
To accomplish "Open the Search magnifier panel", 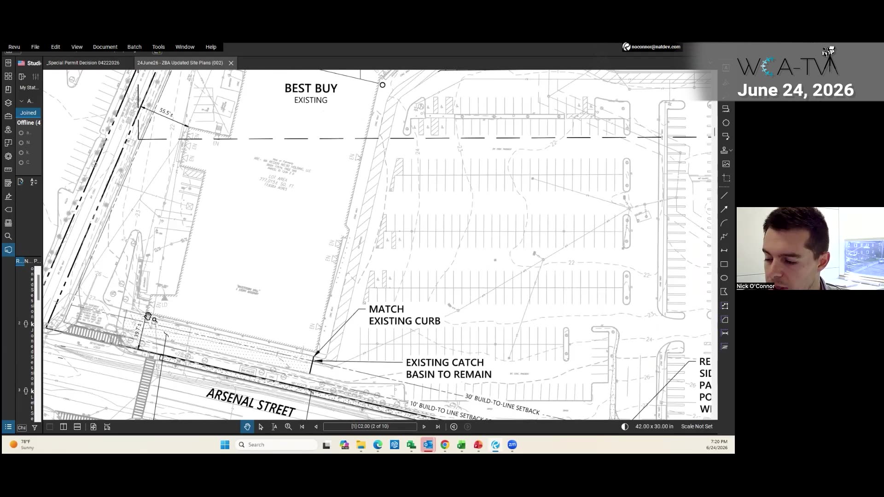I will tap(8, 236).
